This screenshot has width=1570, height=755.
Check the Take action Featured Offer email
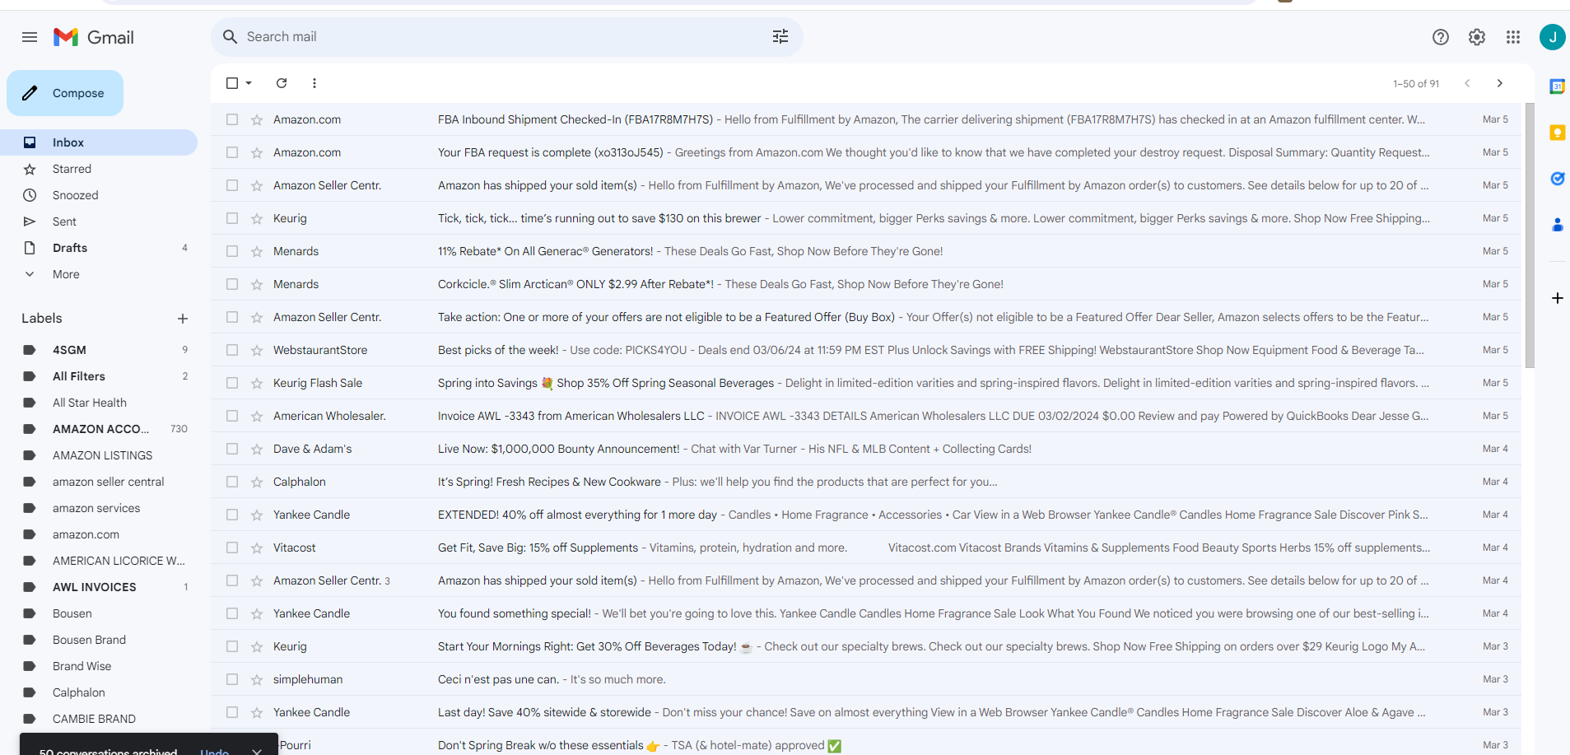232,317
